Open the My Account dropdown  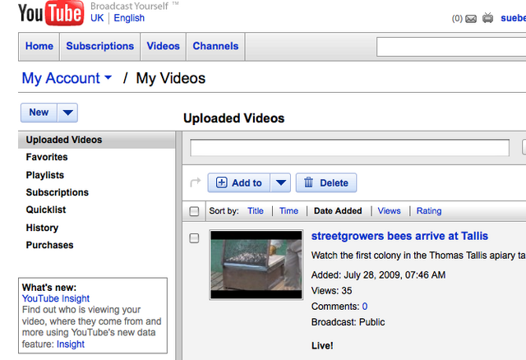67,78
